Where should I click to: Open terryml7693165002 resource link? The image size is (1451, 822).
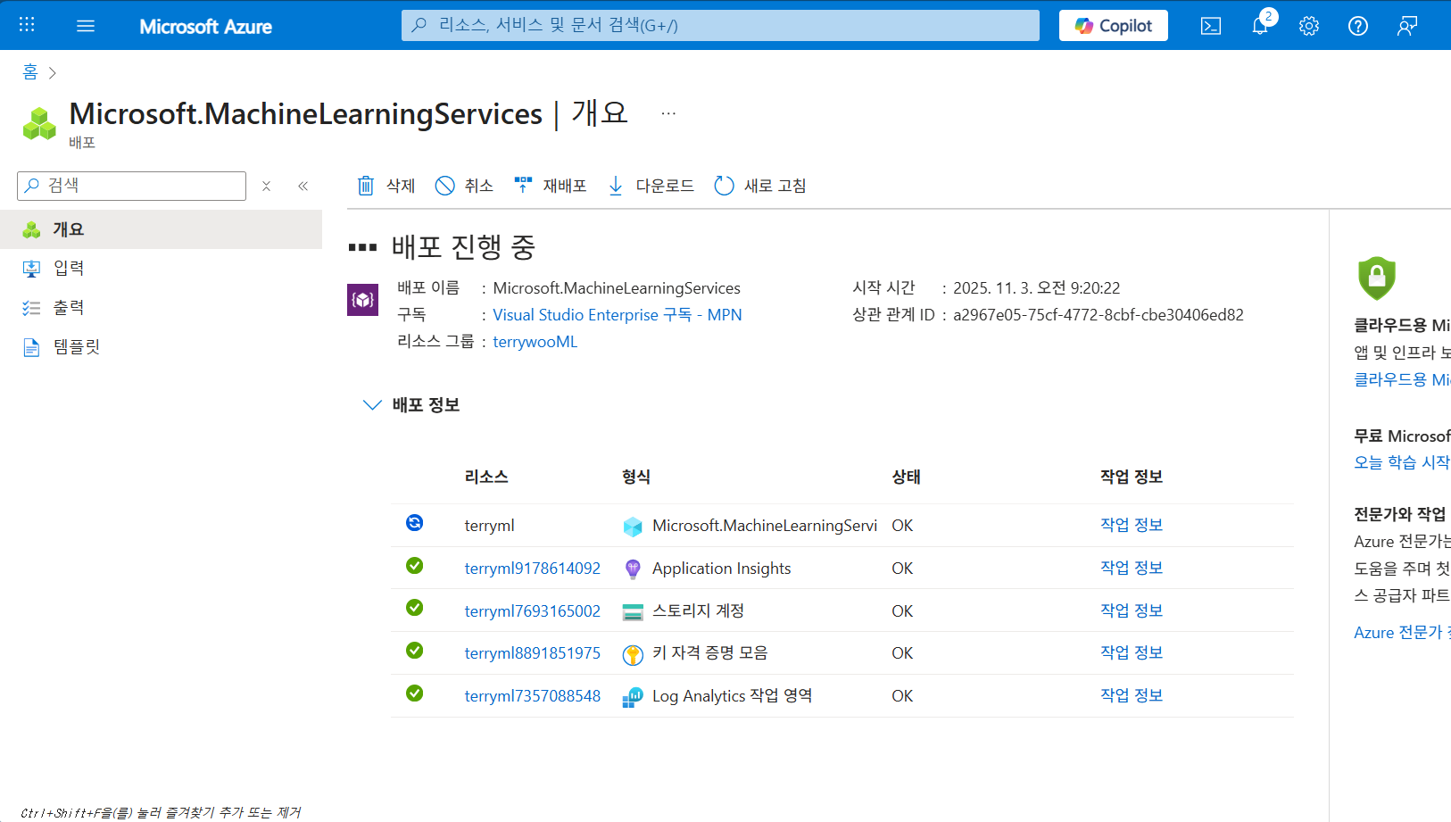[x=533, y=611]
